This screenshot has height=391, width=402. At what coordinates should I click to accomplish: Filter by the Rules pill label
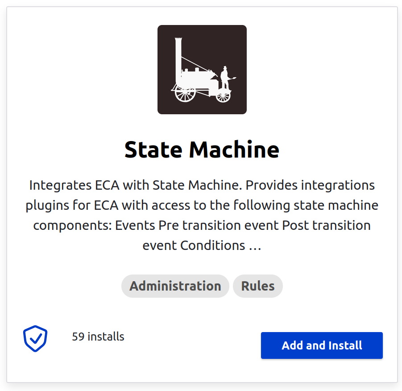(257, 286)
